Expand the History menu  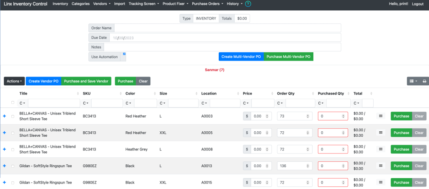235,4
